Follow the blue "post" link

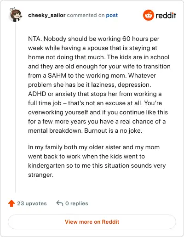pos(112,15)
